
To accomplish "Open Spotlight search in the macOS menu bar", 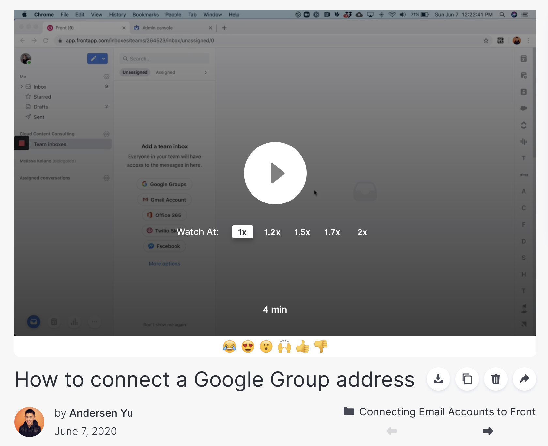I will (502, 15).
